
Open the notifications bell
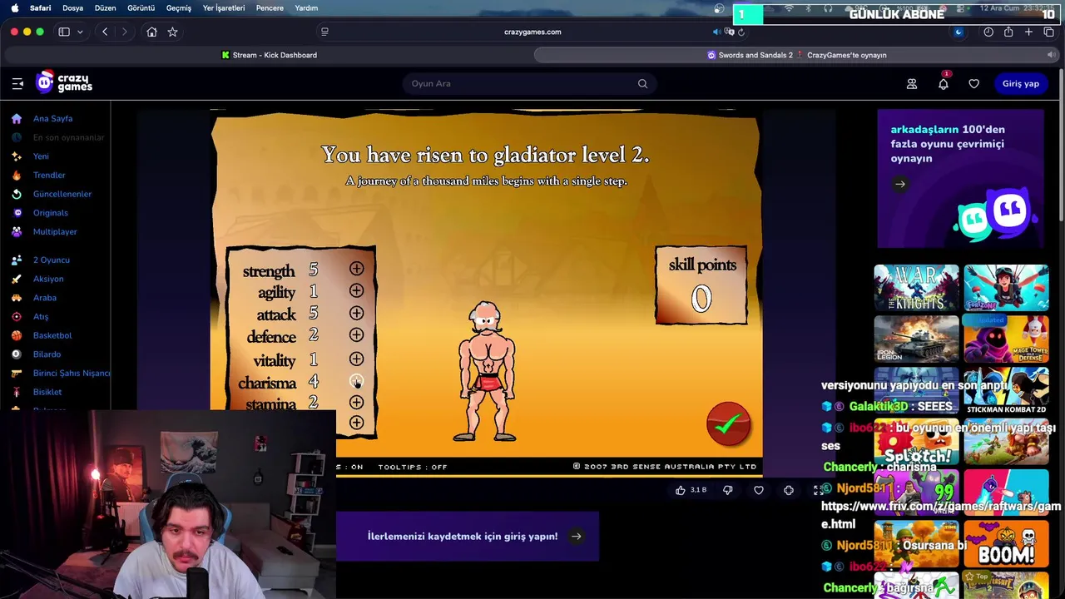tap(944, 83)
